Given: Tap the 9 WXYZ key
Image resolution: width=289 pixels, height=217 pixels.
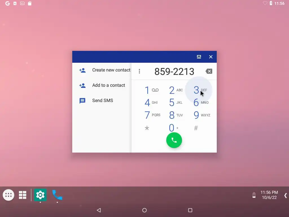Looking at the screenshot, I should 202,115.
